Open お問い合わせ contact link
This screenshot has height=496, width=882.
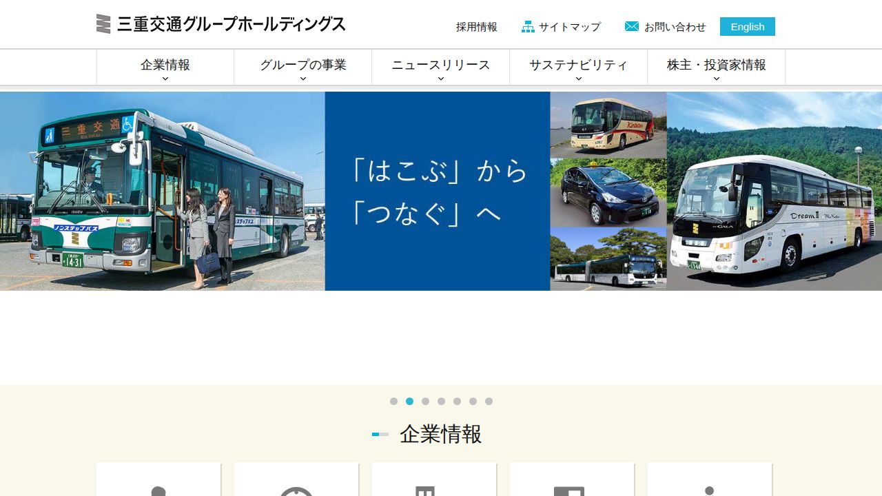click(x=675, y=27)
